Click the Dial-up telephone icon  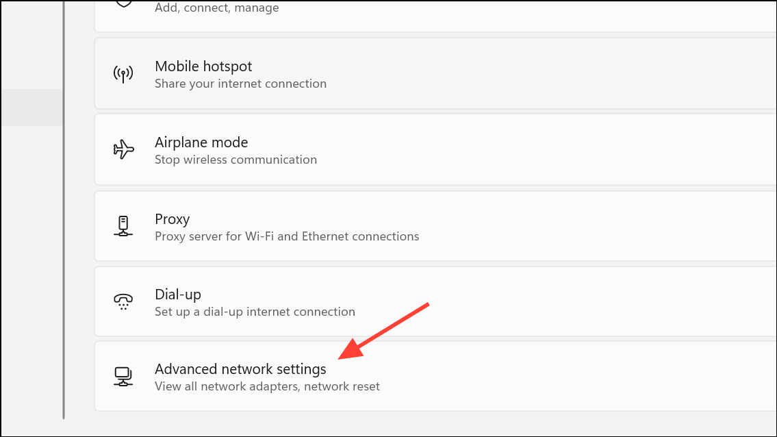click(x=123, y=301)
